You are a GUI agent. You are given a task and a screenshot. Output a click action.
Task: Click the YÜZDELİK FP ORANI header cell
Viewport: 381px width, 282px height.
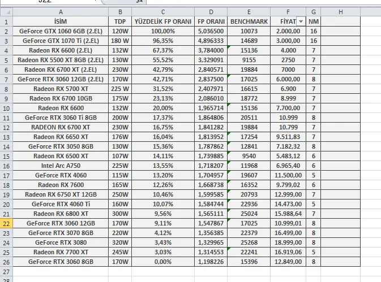(163, 21)
